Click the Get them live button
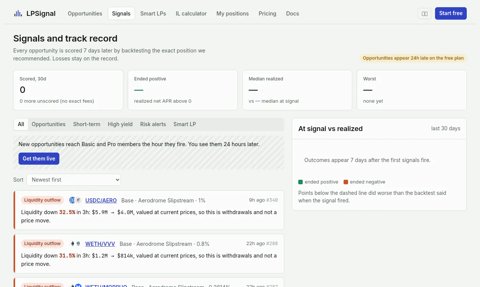480x287 pixels. point(39,159)
